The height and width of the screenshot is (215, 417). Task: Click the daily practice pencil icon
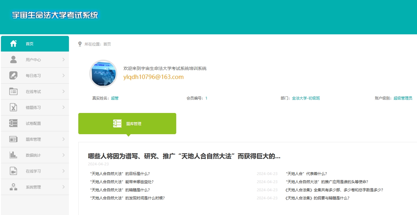point(13,76)
